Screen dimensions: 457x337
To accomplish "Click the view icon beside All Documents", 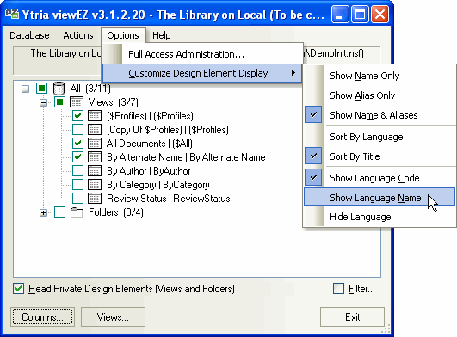I will tap(95, 144).
